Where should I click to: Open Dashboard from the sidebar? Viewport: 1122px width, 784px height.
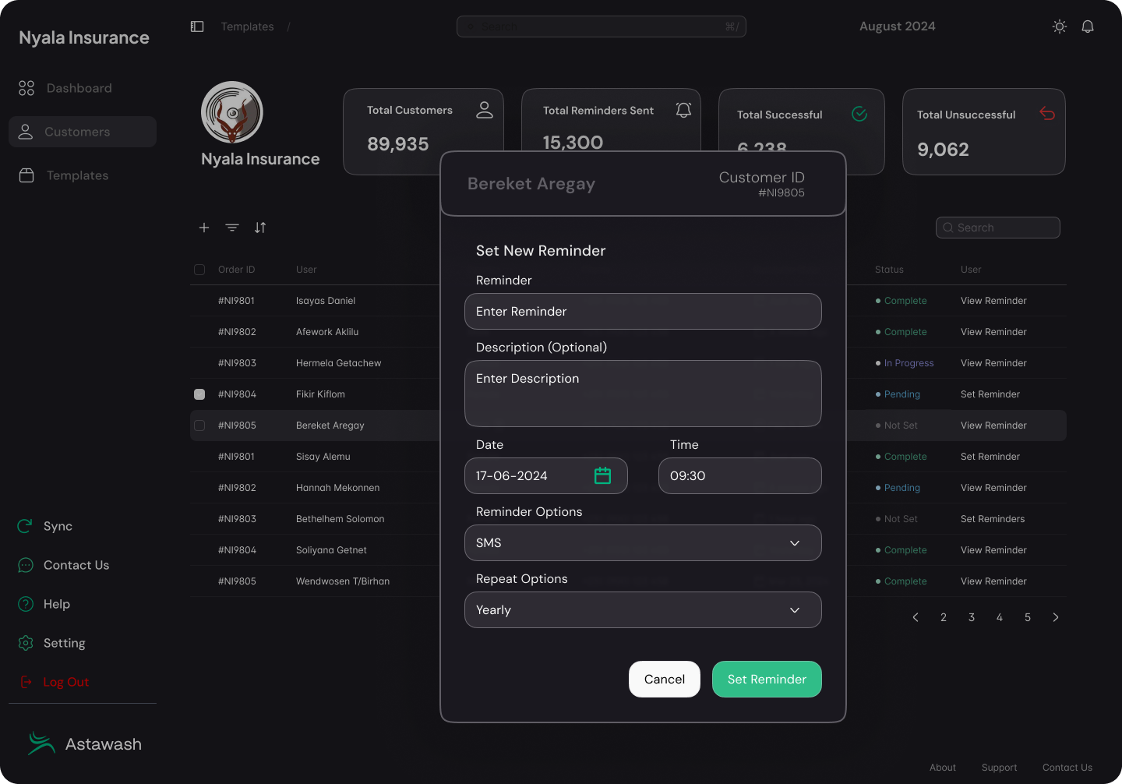coord(79,88)
